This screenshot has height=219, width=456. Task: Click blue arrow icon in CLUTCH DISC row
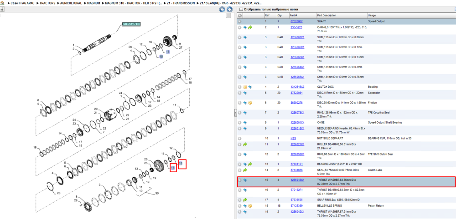(250, 87)
